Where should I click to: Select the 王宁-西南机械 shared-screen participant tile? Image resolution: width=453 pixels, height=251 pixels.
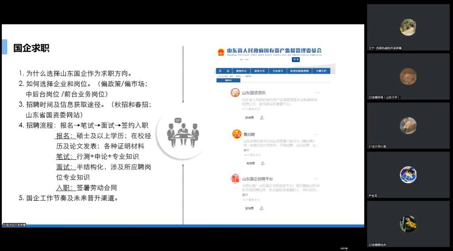click(x=408, y=27)
